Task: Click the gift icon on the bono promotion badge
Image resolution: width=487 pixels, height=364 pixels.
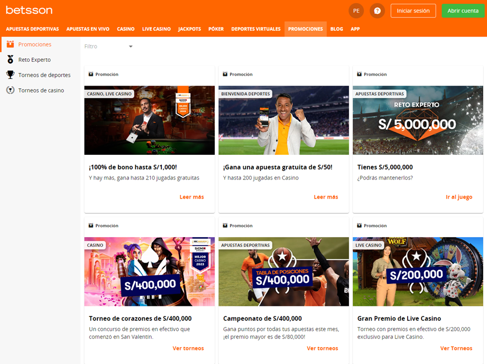Action: pos(91,74)
